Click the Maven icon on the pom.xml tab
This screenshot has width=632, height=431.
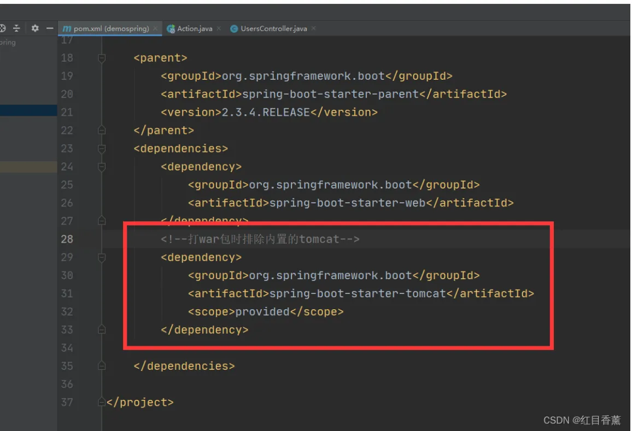click(x=67, y=28)
